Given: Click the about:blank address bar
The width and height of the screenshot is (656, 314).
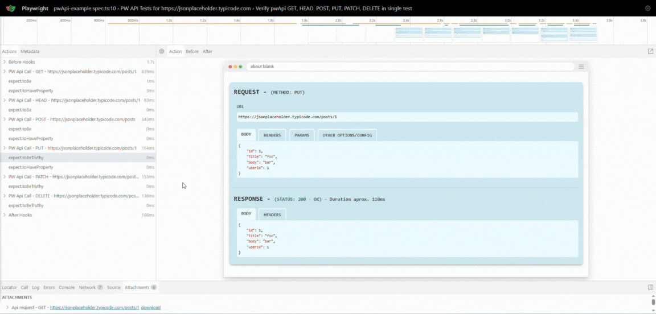Looking at the screenshot, I should (x=410, y=67).
